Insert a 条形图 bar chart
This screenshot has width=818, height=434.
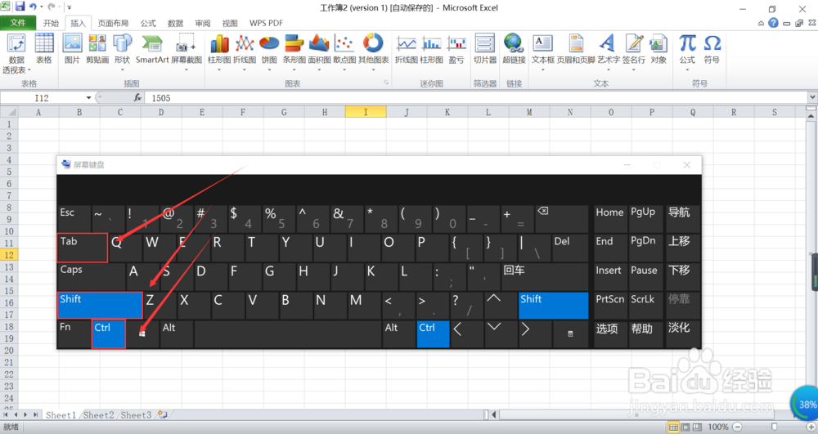(294, 52)
